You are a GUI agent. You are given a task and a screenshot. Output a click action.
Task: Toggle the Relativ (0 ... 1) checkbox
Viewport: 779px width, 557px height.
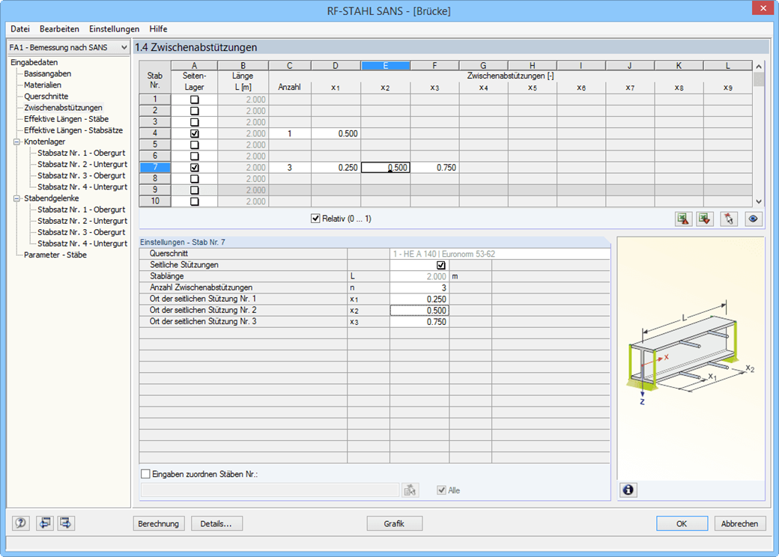[x=315, y=219]
